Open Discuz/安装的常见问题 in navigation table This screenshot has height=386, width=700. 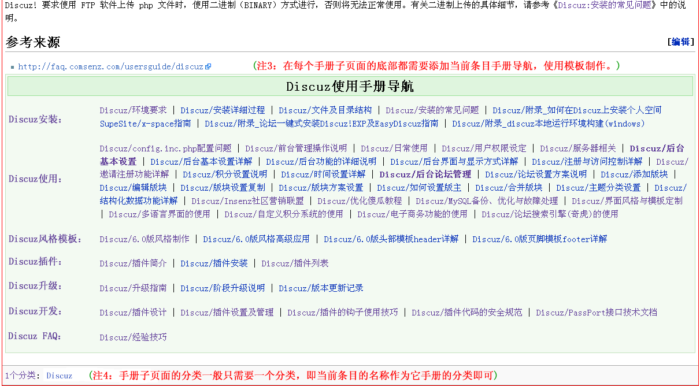(432, 110)
